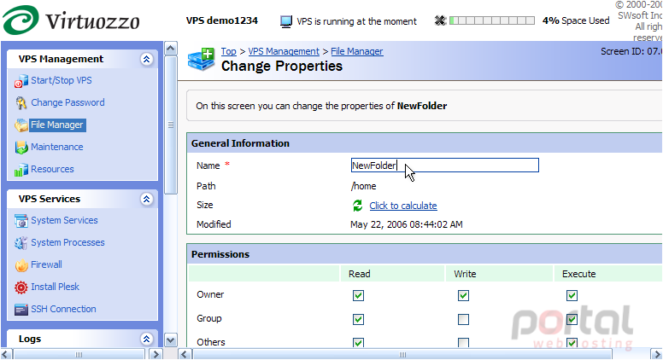Open Firewall settings

46,264
